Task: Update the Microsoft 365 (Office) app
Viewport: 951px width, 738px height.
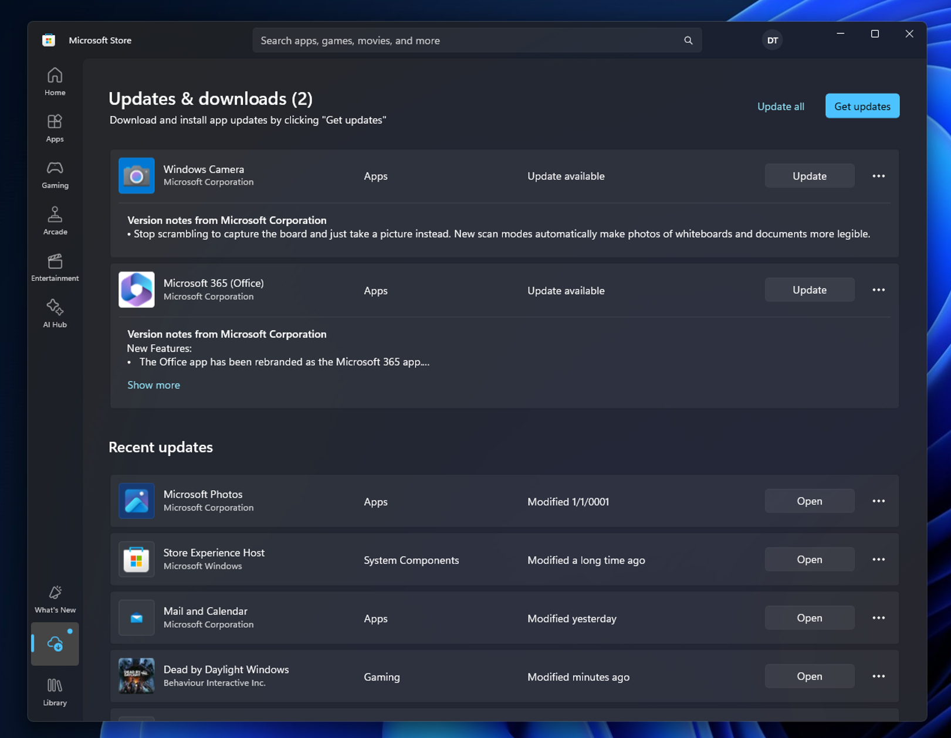Action: [809, 290]
